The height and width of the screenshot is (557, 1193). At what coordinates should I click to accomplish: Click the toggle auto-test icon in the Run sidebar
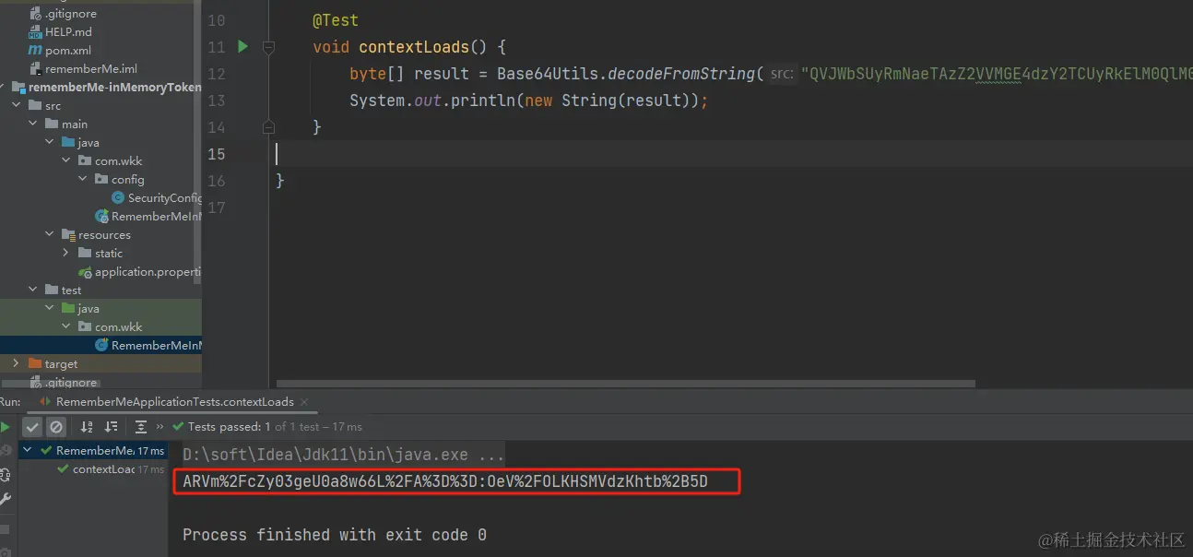coord(6,475)
